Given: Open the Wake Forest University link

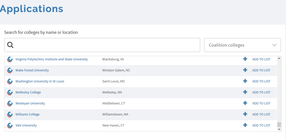Looking at the screenshot, I should [x=32, y=70].
